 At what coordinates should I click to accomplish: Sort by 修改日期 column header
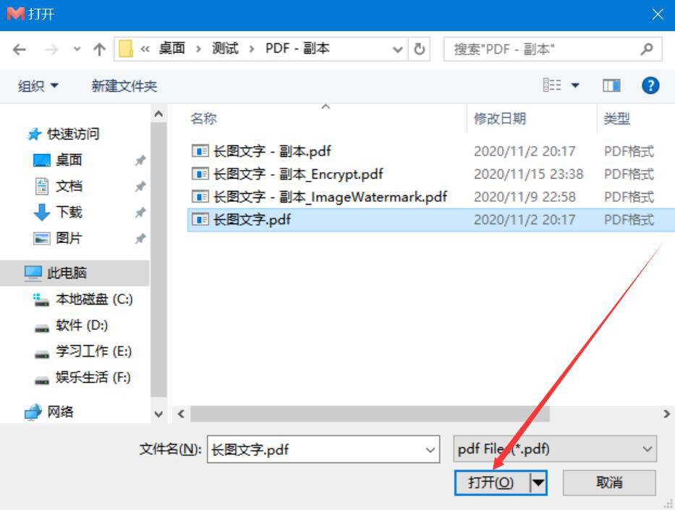[500, 119]
